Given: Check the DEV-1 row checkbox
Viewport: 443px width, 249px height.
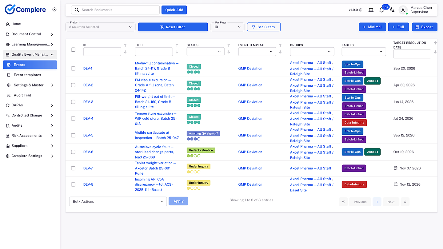Looking at the screenshot, I should tap(73, 69).
